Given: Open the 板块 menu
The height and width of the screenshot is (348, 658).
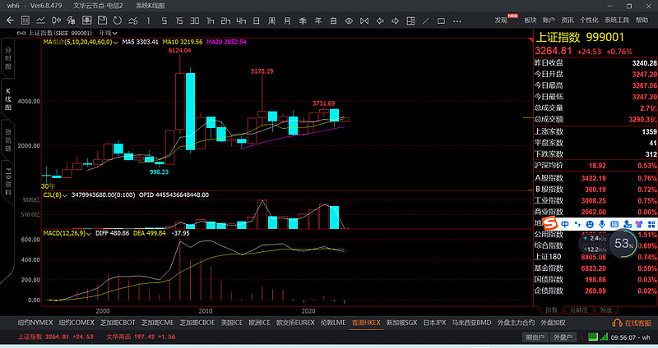Looking at the screenshot, I should [530, 20].
